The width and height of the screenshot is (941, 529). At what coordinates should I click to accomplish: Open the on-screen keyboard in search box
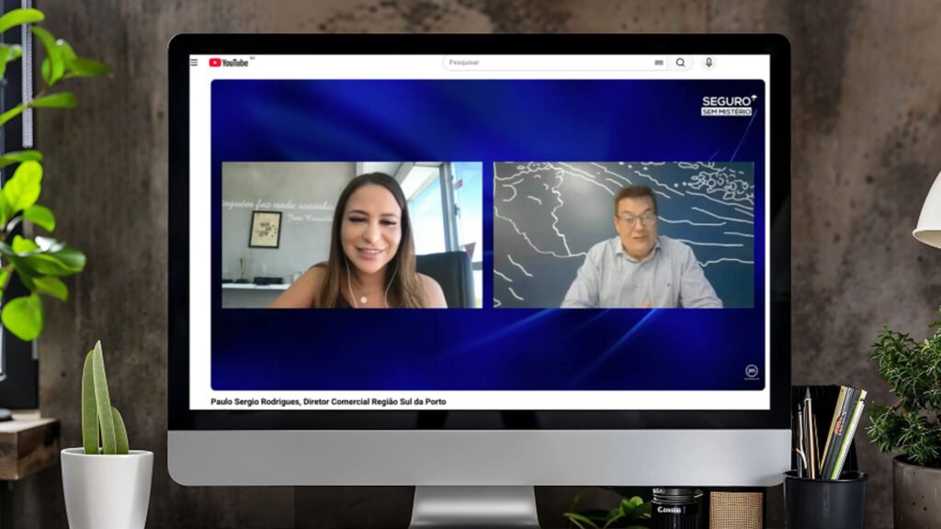pyautogui.click(x=659, y=62)
